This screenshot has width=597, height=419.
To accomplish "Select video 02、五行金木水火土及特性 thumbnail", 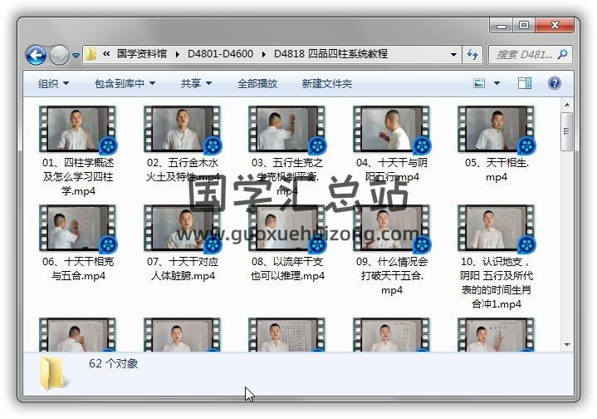I will pyautogui.click(x=183, y=129).
